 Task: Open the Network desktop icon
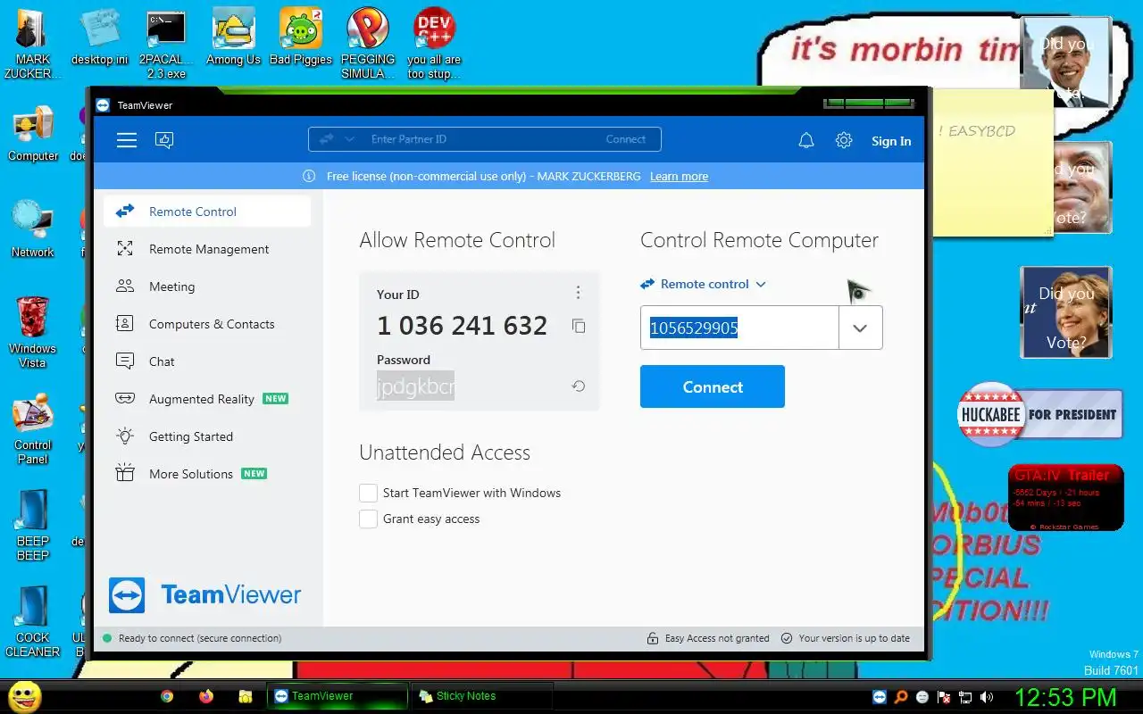33,229
